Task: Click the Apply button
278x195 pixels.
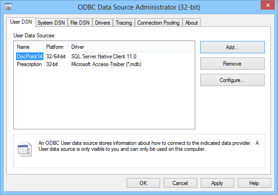Action: [x=217, y=183]
